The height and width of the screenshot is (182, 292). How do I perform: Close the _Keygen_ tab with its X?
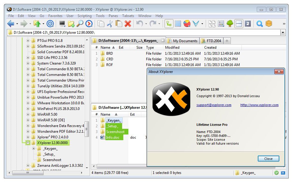coord(163,40)
